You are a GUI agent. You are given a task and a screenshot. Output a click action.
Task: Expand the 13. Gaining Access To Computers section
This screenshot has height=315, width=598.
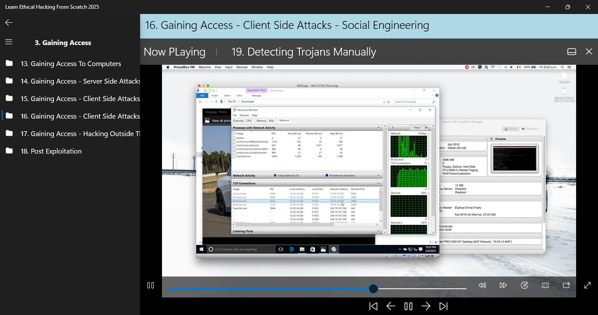coord(70,63)
